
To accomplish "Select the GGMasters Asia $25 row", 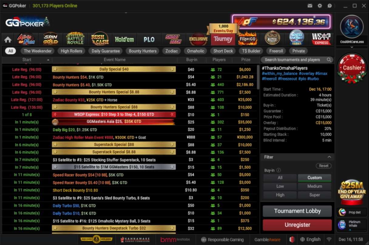I will [x=129, y=122].
